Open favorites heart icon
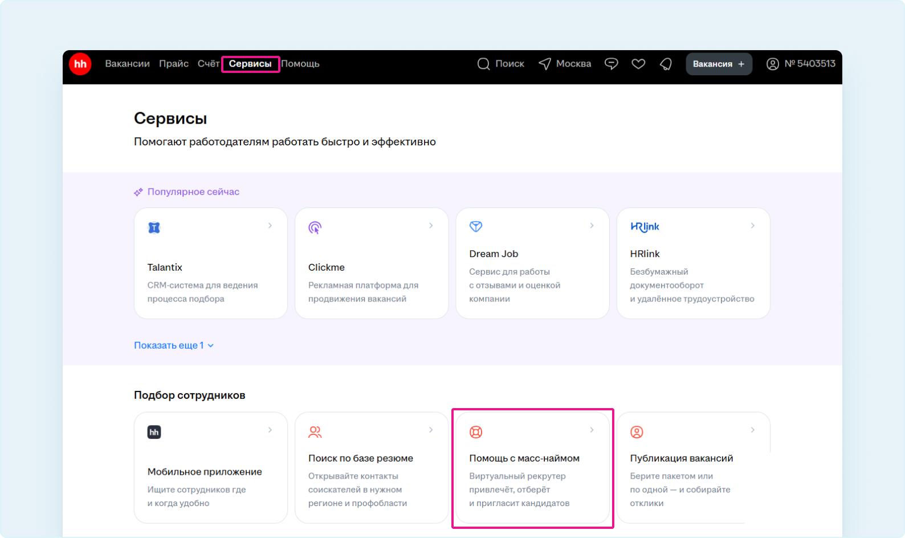Viewport: 905px width, 538px height. click(638, 64)
